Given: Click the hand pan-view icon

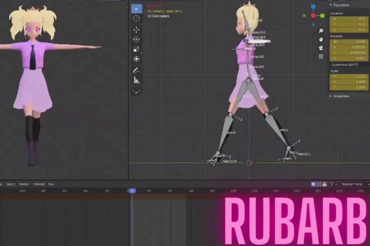Looking at the screenshot, I should pyautogui.click(x=321, y=39).
